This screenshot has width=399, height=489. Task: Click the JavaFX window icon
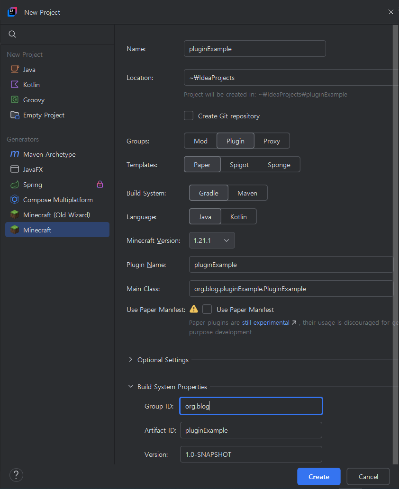[15, 169]
